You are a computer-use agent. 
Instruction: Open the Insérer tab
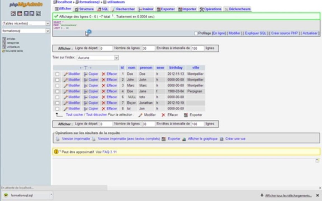pyautogui.click(x=146, y=9)
